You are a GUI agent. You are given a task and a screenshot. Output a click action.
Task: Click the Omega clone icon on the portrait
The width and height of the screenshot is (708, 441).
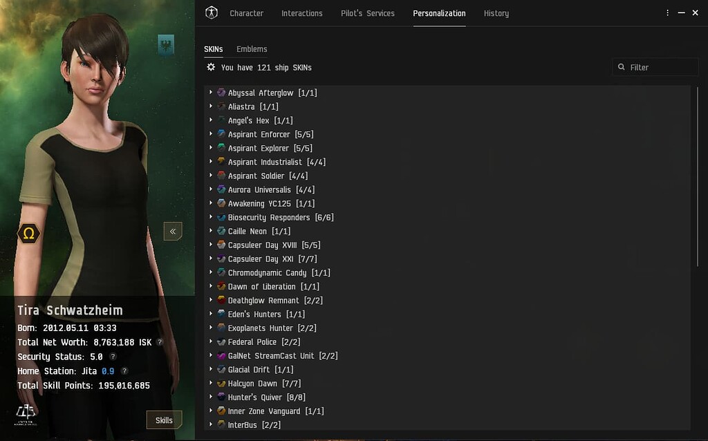coord(29,234)
